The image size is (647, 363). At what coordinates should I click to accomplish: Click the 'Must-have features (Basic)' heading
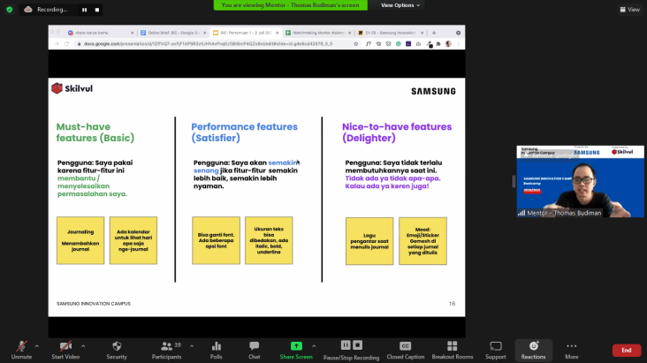pos(95,132)
